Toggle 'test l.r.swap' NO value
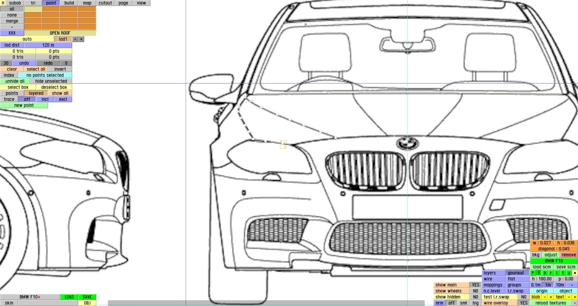 (524, 297)
